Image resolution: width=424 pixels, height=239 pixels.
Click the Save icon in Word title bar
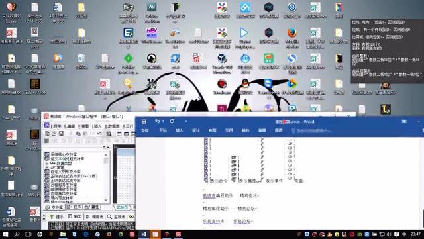144,121
